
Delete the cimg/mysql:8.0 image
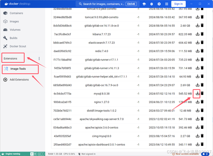(202, 136)
